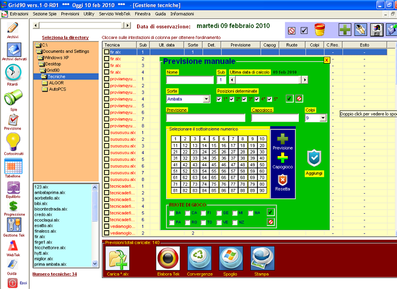Open Archivi derivati in the sidebar
Screen dimensions: 397x289
pyautogui.click(x=14, y=49)
